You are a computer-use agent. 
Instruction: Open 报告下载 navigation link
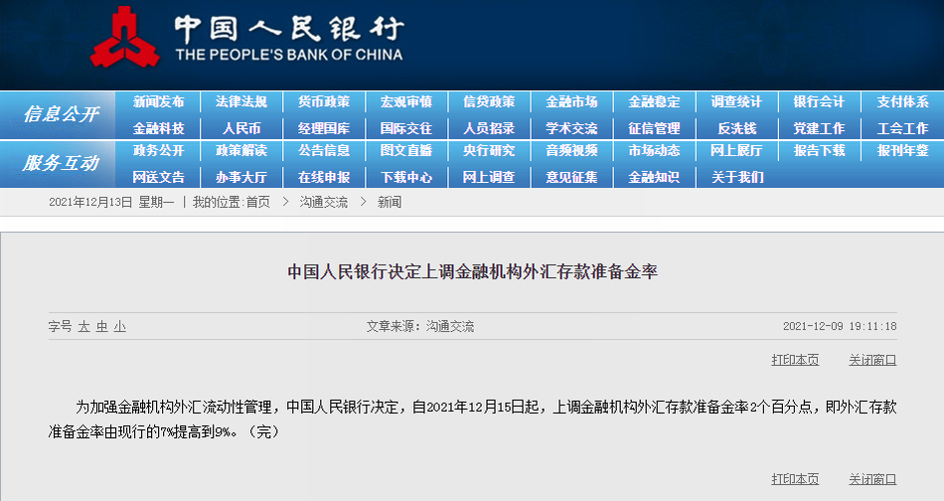[x=820, y=150]
